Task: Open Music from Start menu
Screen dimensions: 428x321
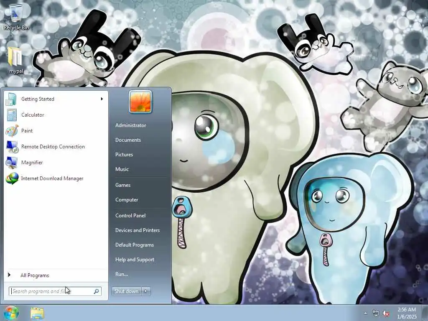Action: [122, 169]
